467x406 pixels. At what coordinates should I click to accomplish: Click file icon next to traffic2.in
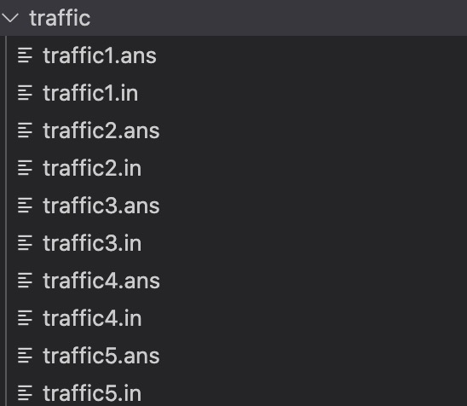[x=25, y=168]
